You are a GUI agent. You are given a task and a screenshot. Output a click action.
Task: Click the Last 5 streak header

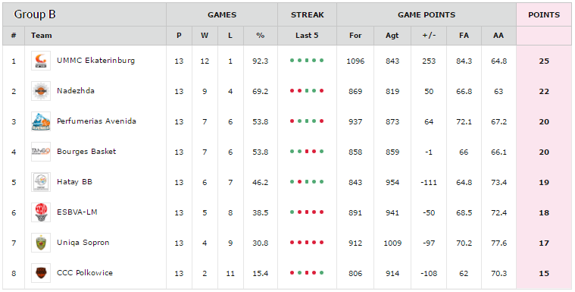(x=307, y=36)
